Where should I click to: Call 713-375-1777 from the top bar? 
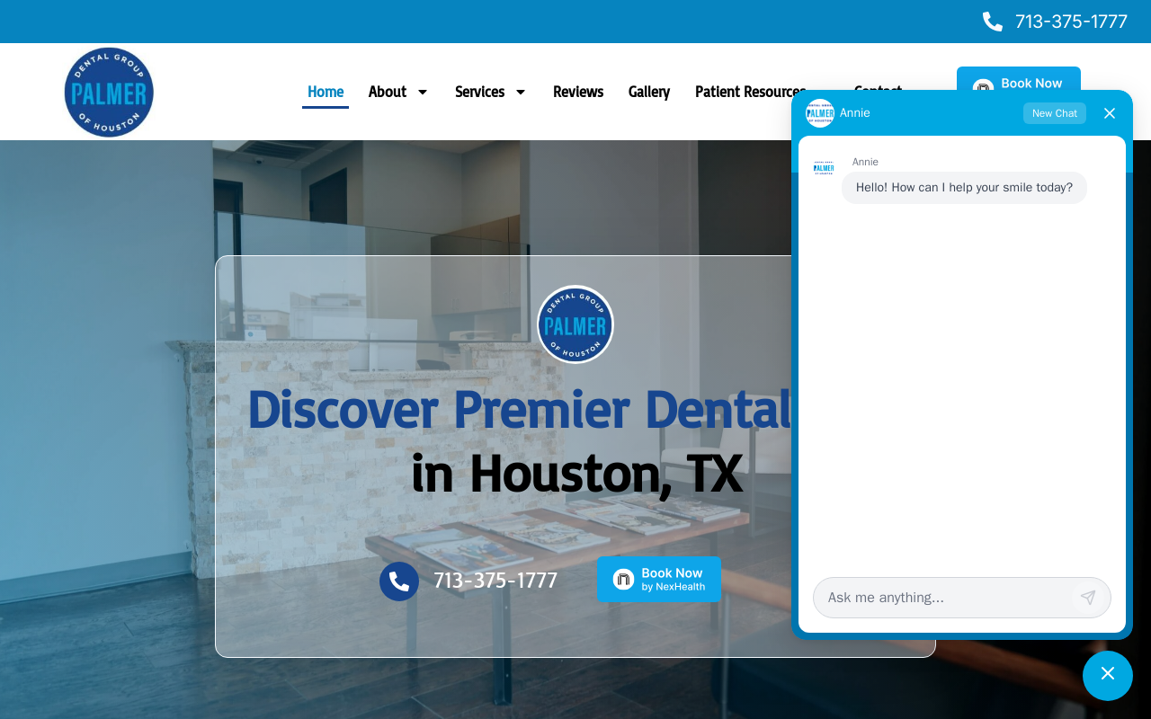(1071, 22)
